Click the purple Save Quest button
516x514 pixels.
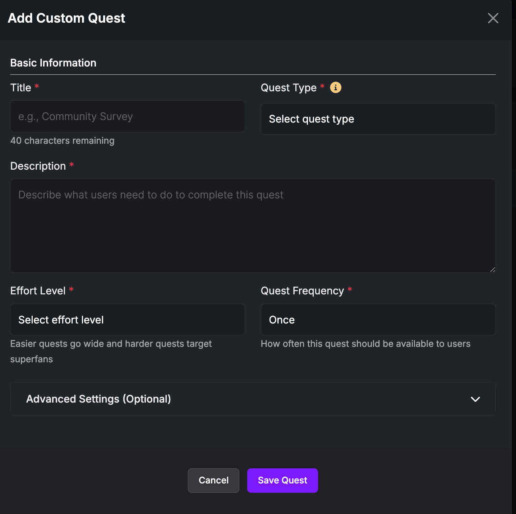coord(282,480)
